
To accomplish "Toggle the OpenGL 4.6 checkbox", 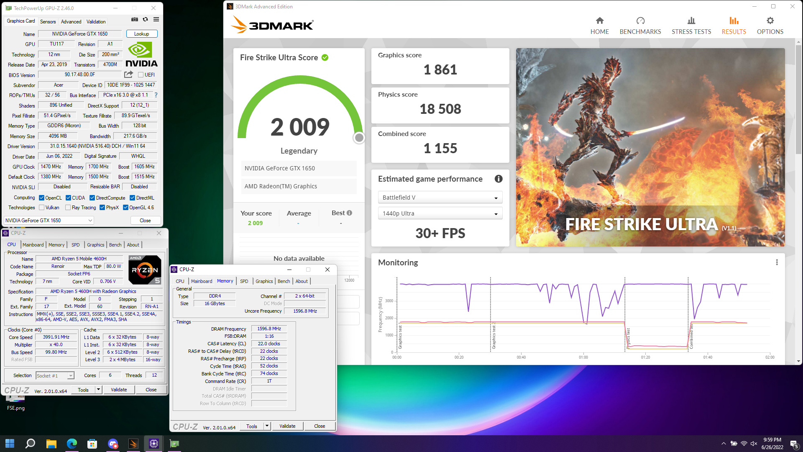I will [x=125, y=208].
